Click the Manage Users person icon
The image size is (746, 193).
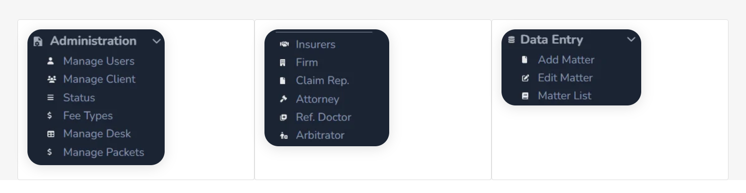coord(50,61)
